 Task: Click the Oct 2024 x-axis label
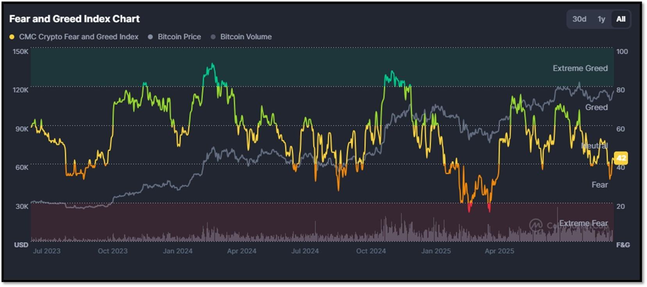[371, 251]
